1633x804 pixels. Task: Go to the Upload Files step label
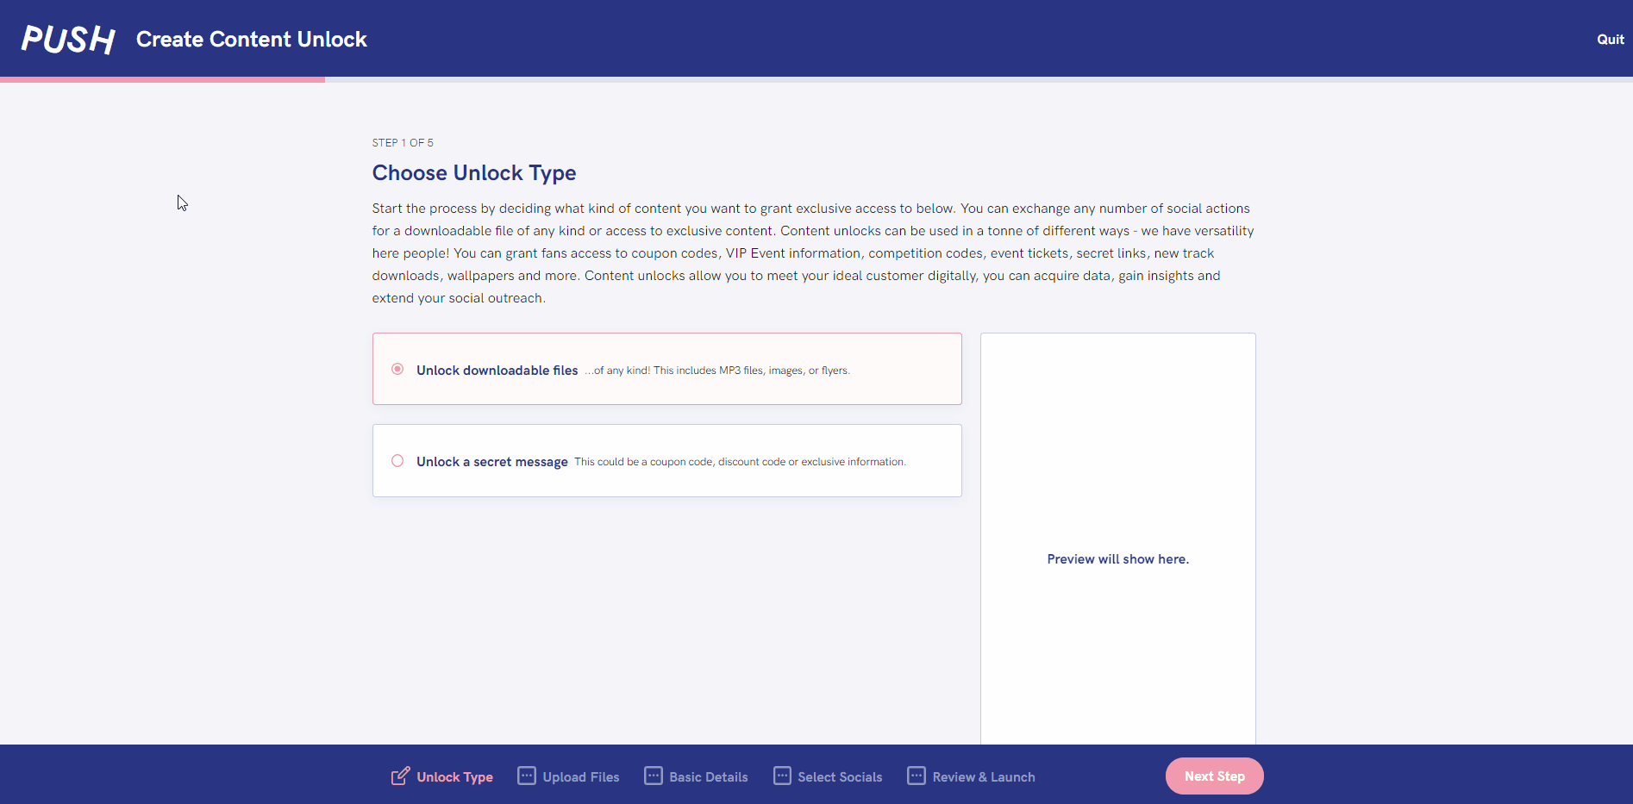coord(581,777)
